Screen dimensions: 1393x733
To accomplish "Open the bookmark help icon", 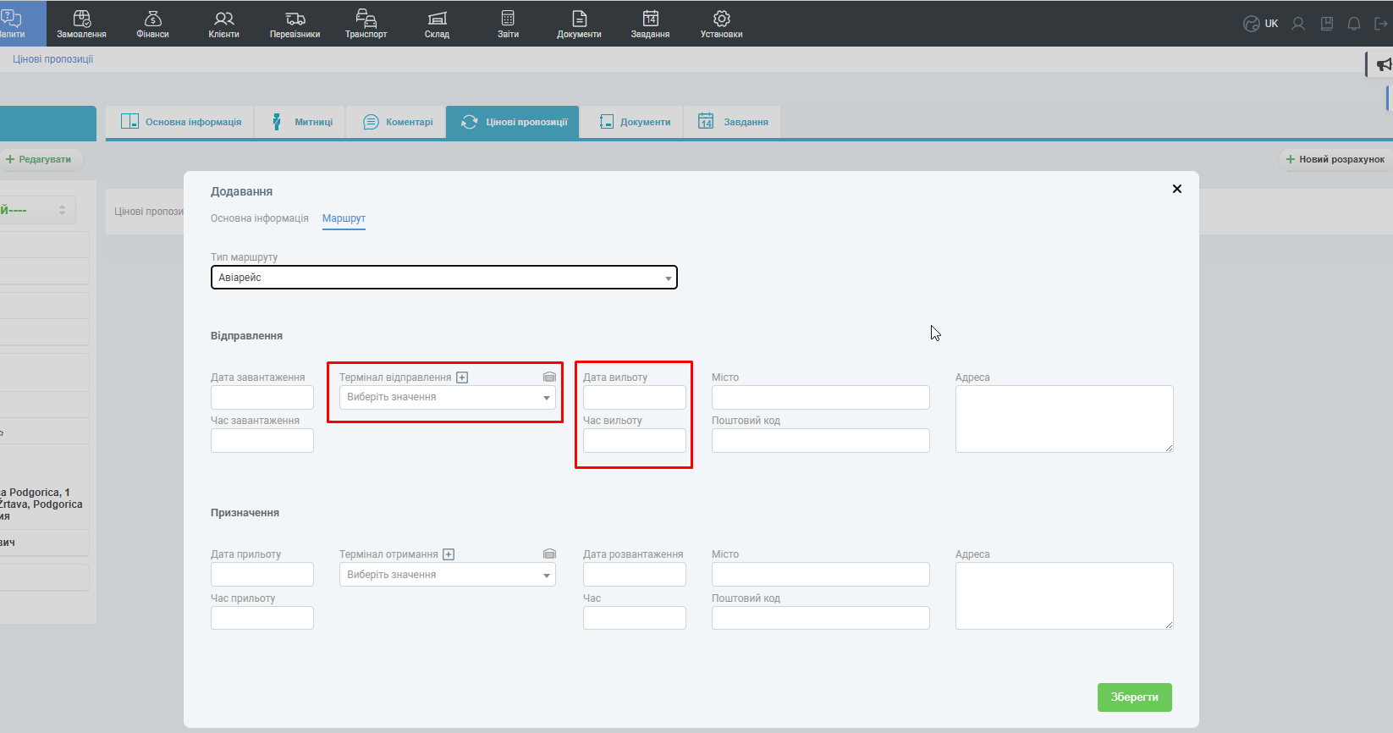I will [1327, 24].
